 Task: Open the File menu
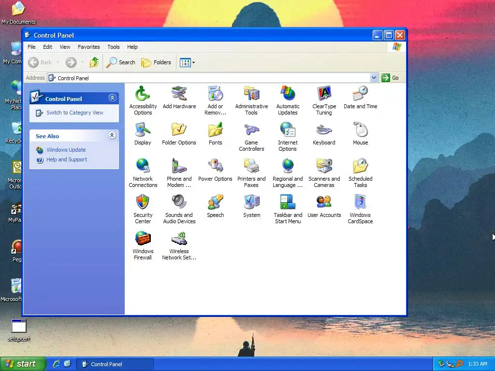click(x=31, y=47)
